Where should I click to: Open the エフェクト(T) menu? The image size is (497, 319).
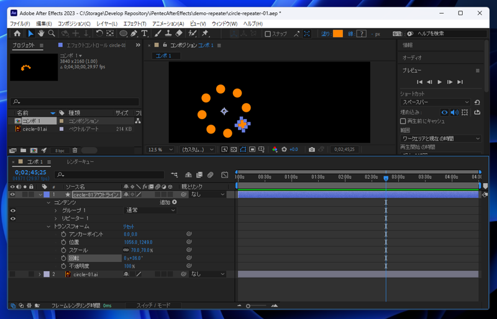134,24
